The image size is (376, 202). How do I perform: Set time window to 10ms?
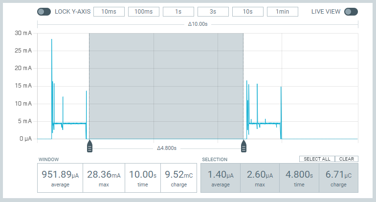109,12
